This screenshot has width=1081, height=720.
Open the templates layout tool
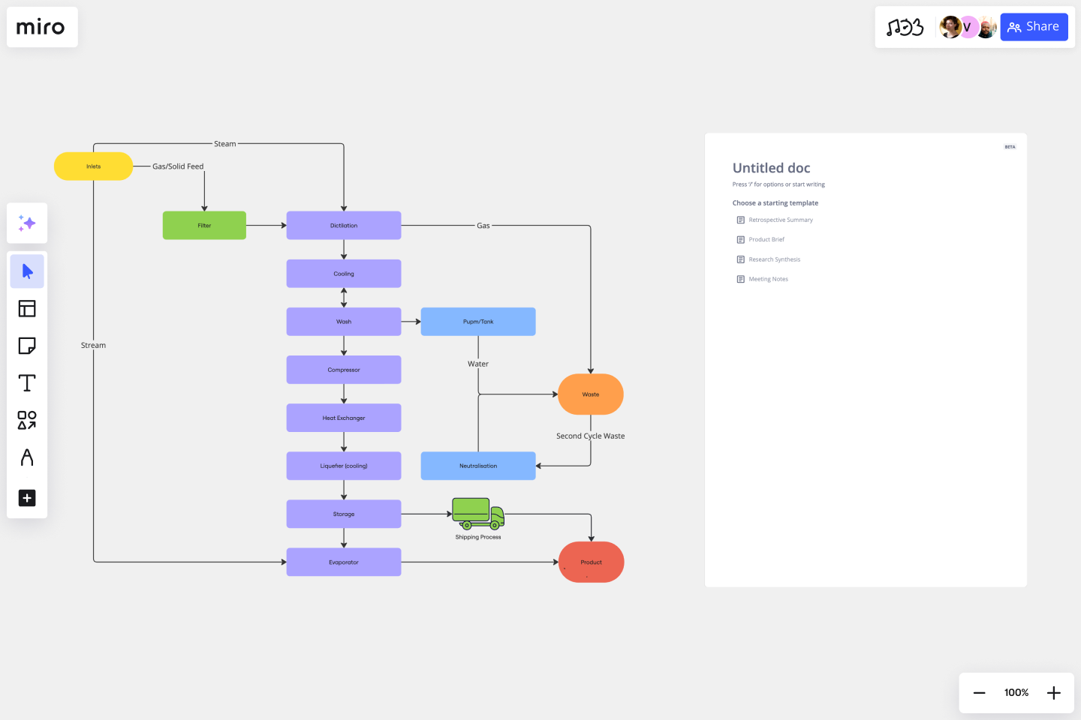tap(27, 309)
